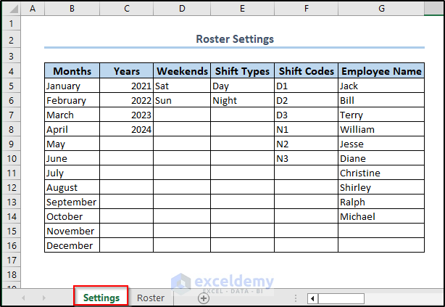Select the cell with year 2024

tap(127, 129)
